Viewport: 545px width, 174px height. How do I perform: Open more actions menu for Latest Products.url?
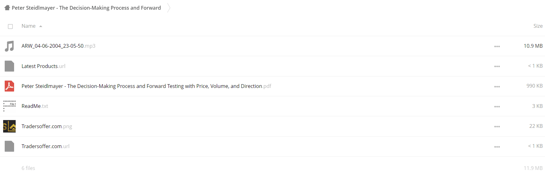pyautogui.click(x=497, y=66)
